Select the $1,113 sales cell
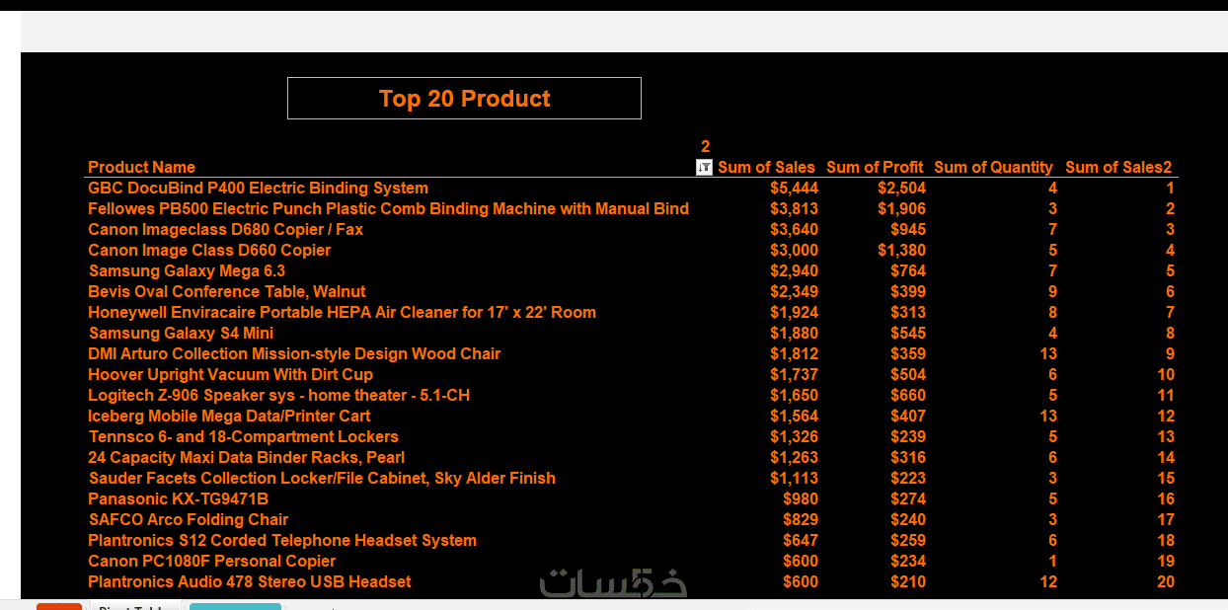Viewport: 1228px width, 610px height. pos(794,479)
